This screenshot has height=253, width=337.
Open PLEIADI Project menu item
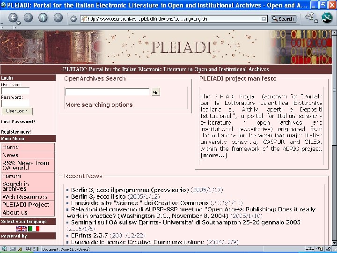point(28,205)
